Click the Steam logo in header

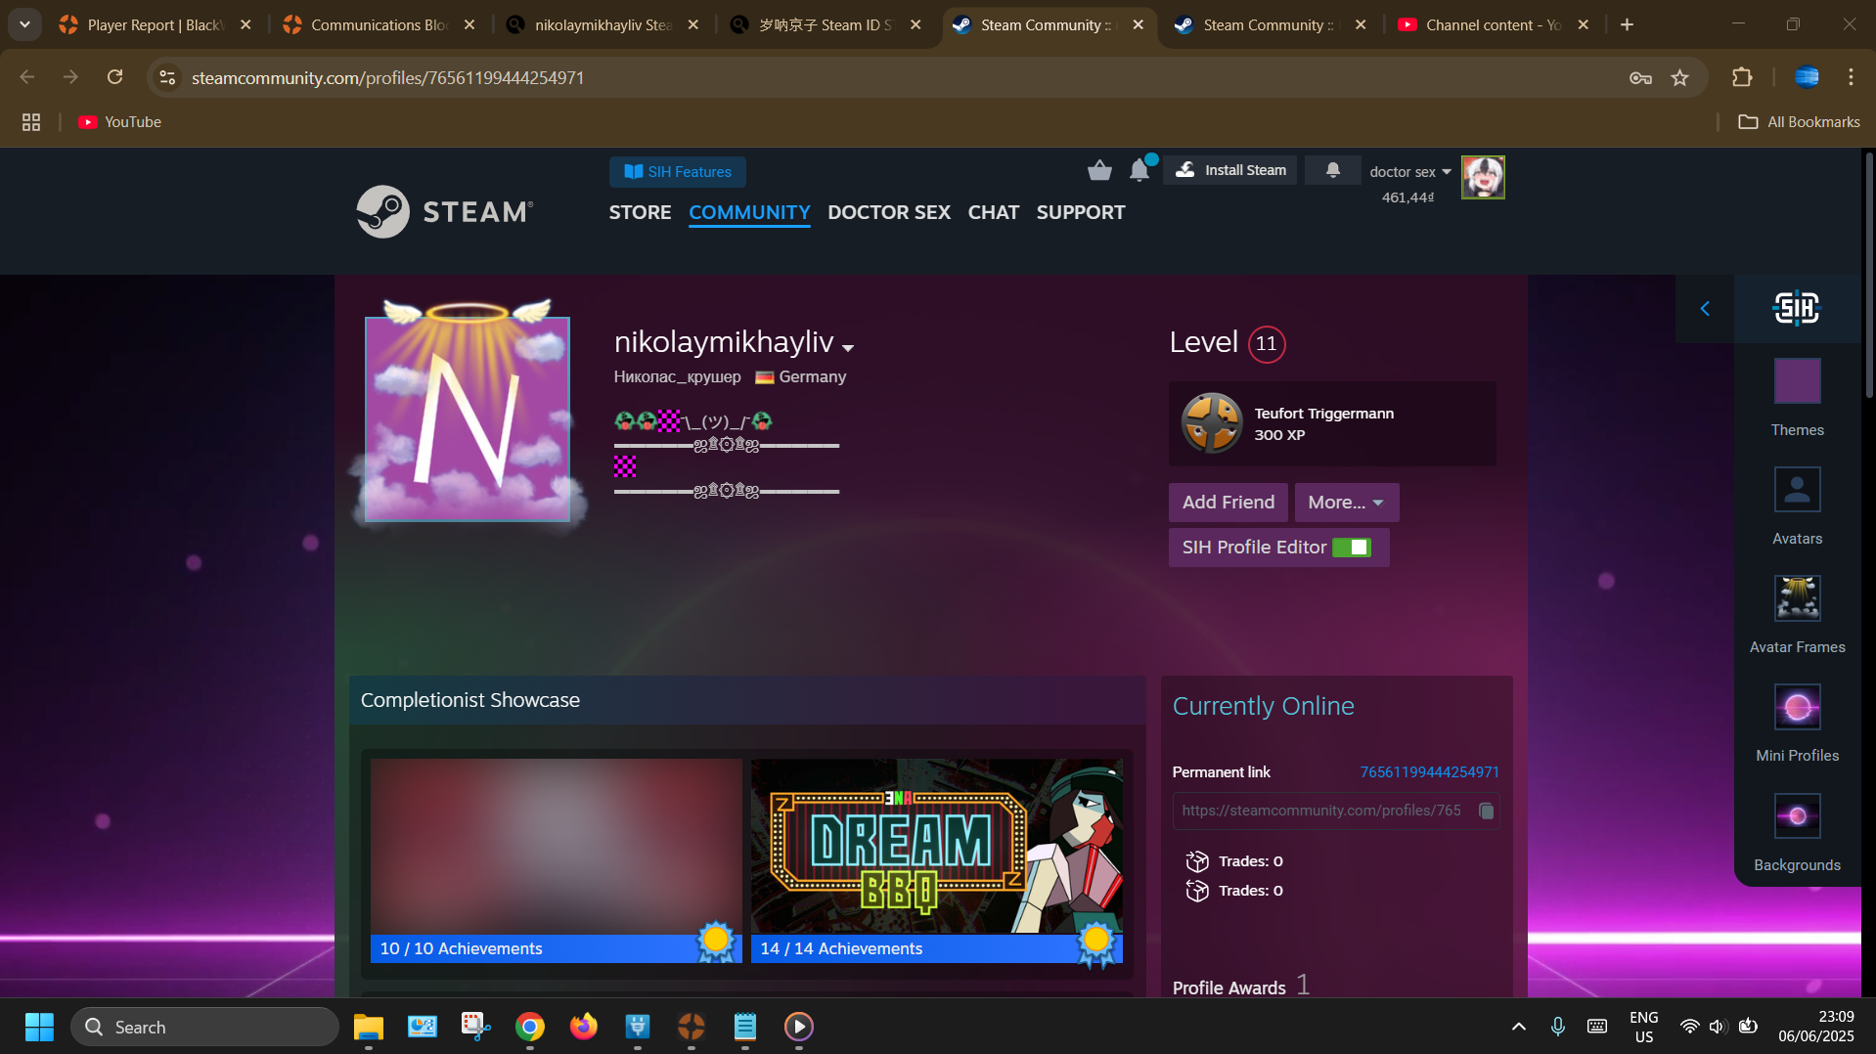445,211
